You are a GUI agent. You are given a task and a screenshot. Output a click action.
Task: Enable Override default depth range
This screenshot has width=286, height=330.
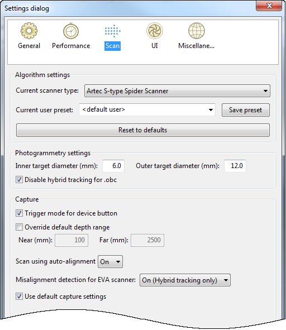[19, 227]
